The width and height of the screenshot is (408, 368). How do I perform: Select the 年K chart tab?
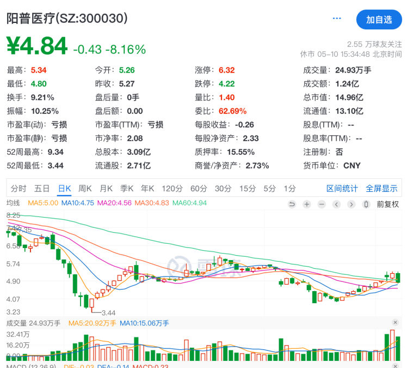[147, 188]
